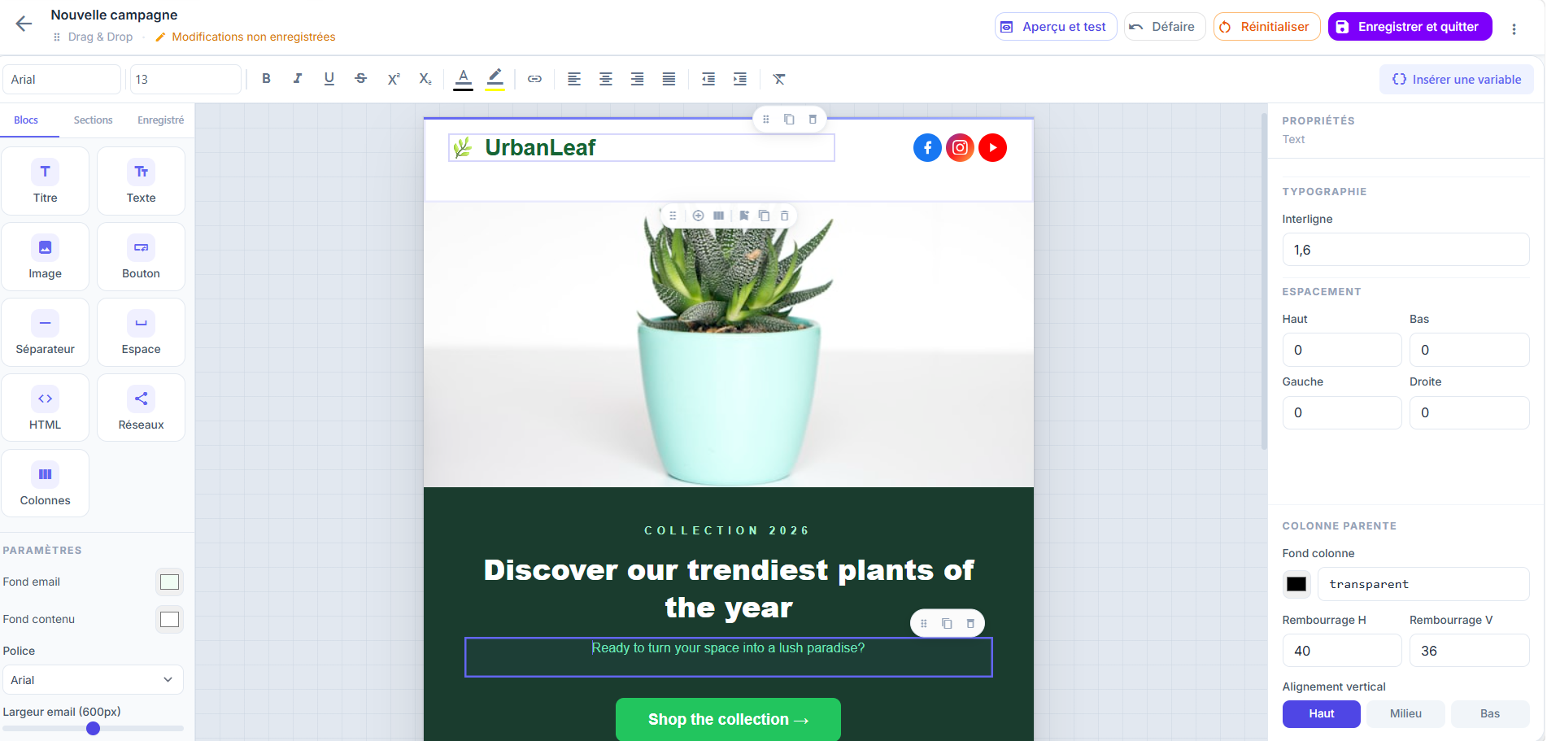This screenshot has width=1547, height=741.
Task: Grab the drag handle of selected text block
Action: (924, 623)
